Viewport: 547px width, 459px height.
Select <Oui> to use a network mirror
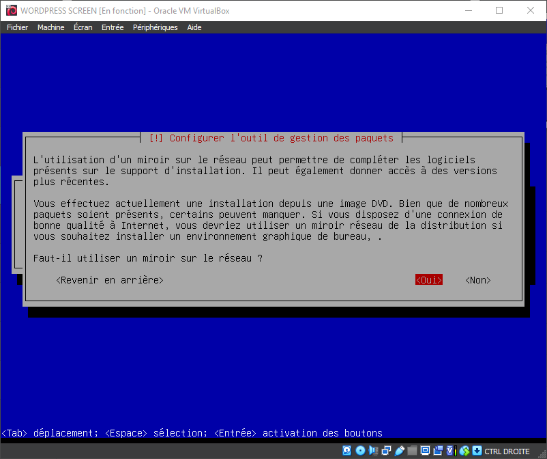[428, 280]
